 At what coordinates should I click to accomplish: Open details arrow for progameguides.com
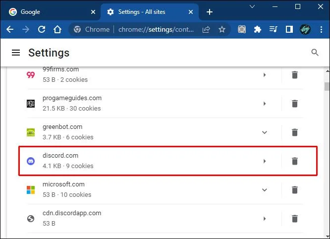(x=265, y=104)
